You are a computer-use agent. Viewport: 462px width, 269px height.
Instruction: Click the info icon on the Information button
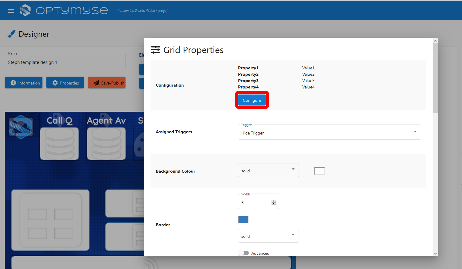14,83
